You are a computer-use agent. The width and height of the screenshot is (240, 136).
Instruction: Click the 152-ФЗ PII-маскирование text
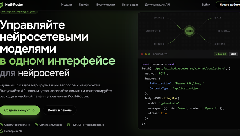point(88,125)
